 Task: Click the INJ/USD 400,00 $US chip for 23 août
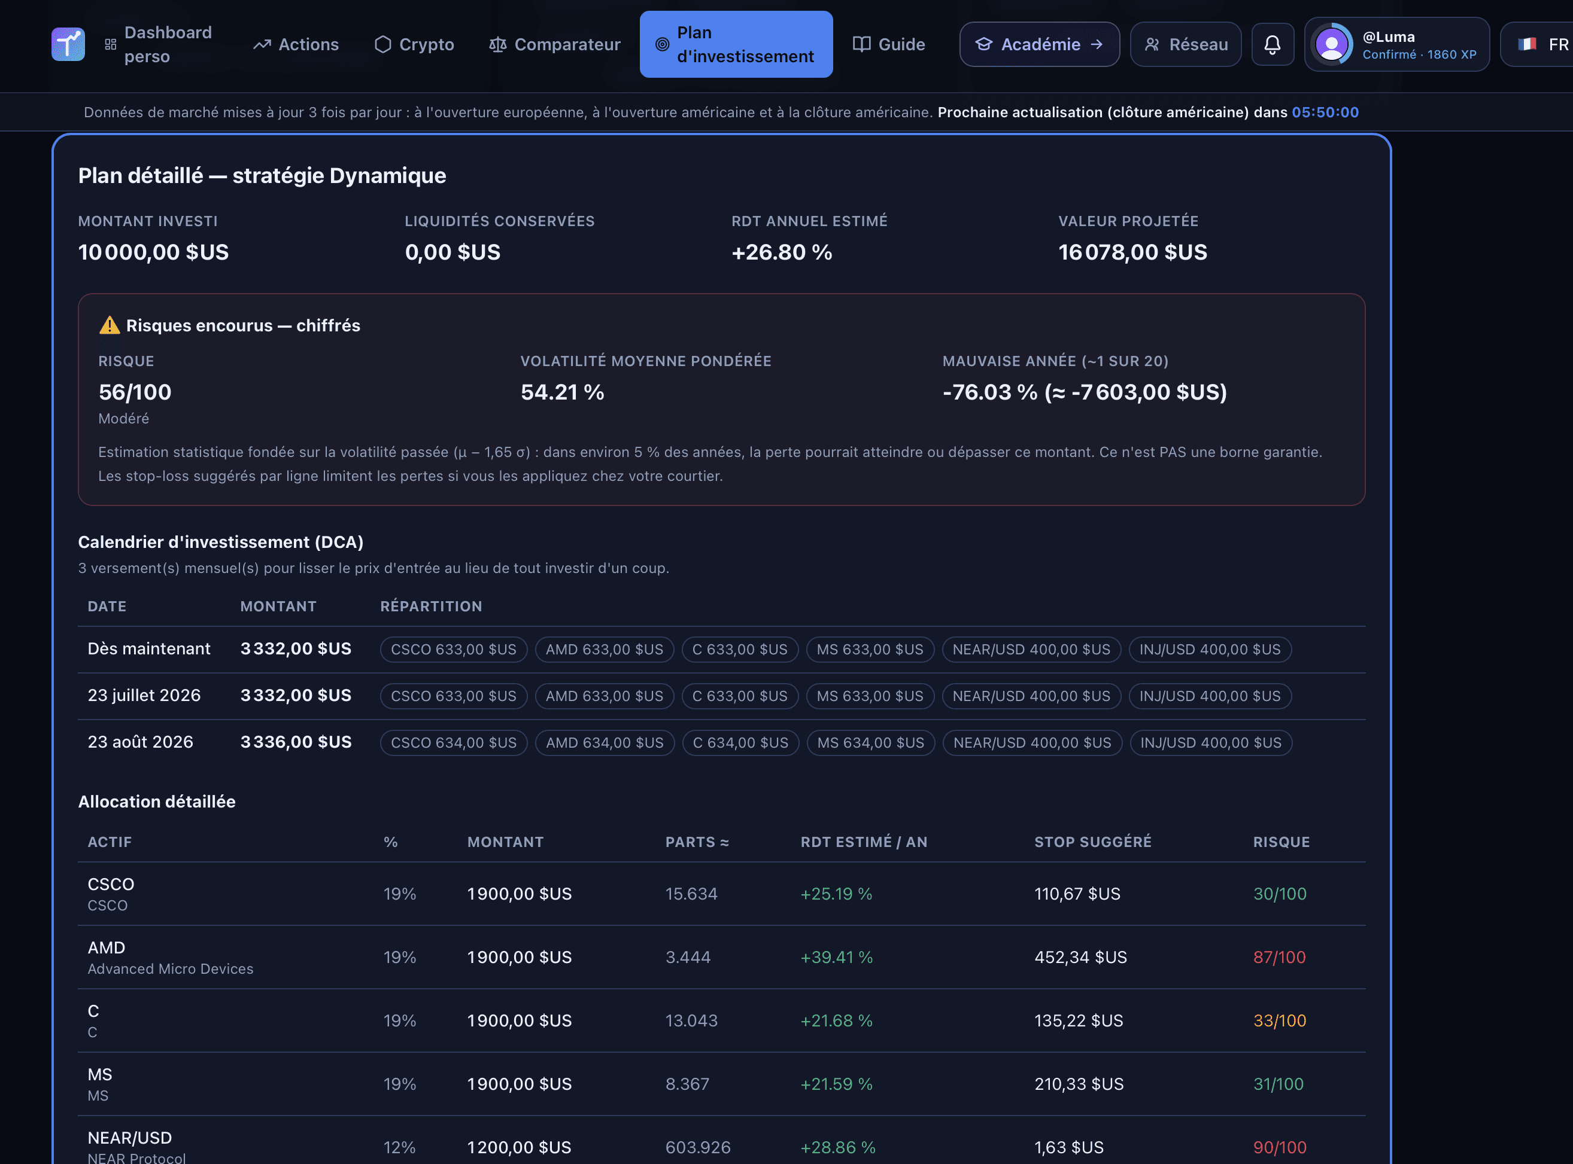point(1211,742)
